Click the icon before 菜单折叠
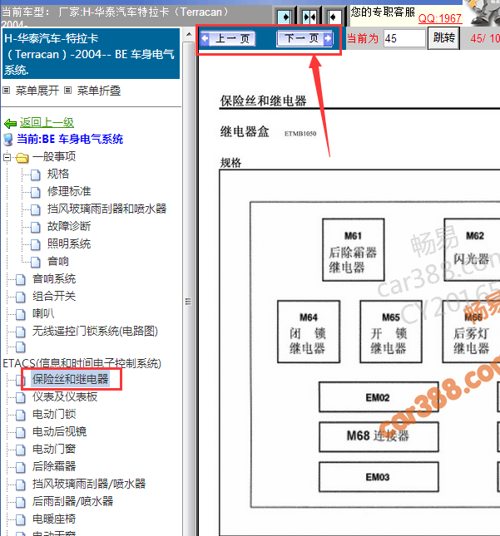 tap(67, 91)
